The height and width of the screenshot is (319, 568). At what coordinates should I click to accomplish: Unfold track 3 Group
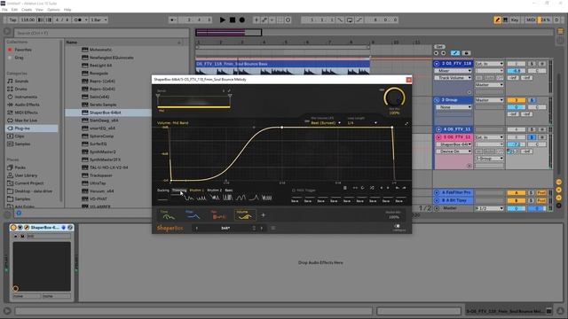pos(437,100)
